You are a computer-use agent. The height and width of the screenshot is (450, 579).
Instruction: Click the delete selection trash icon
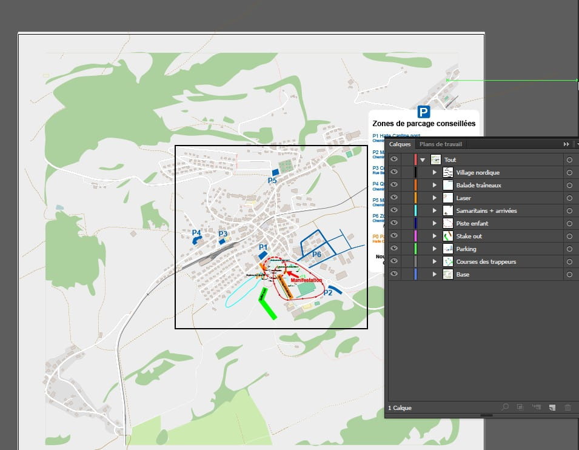tap(567, 407)
